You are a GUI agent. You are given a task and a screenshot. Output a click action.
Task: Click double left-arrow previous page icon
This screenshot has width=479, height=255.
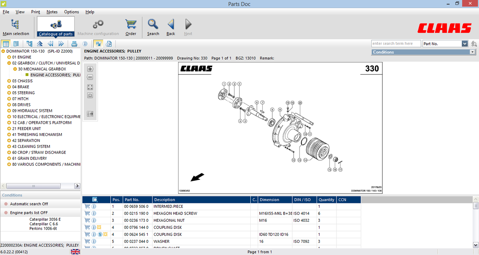(x=50, y=44)
